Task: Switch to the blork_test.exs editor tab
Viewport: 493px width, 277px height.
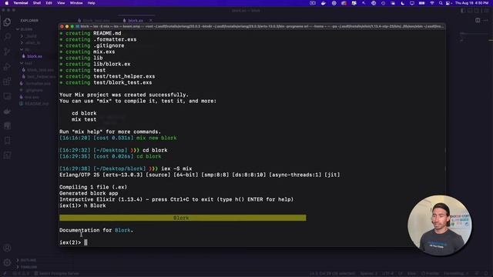Action: pos(96,21)
